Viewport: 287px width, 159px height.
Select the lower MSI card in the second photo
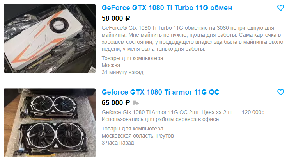53,138
